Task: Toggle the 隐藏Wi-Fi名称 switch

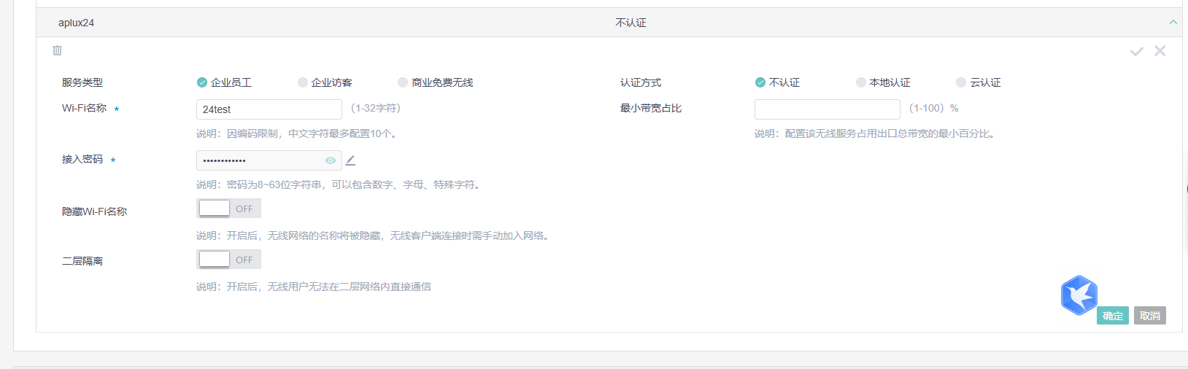Action: tap(228, 209)
